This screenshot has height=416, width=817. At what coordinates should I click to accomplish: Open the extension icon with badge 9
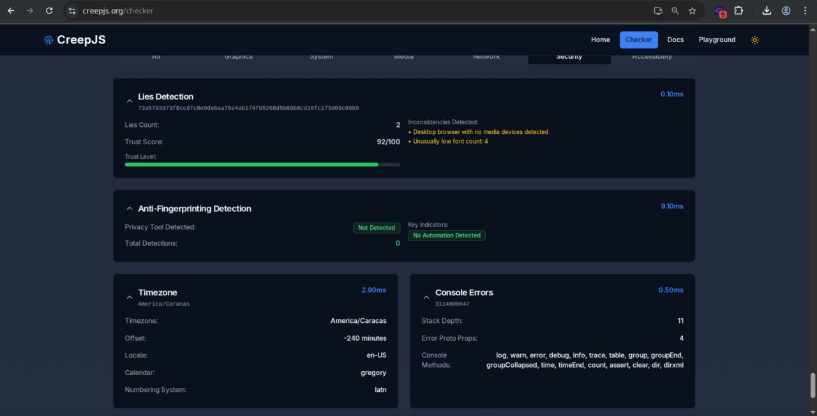(x=720, y=11)
